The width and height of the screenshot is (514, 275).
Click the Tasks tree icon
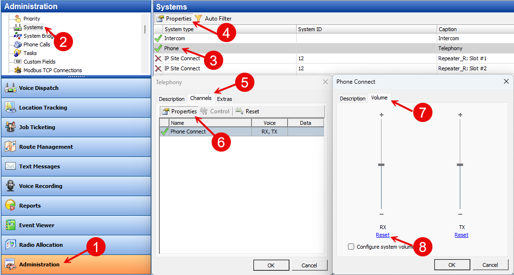tap(18, 53)
